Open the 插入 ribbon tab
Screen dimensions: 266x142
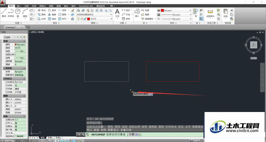pos(19,6)
